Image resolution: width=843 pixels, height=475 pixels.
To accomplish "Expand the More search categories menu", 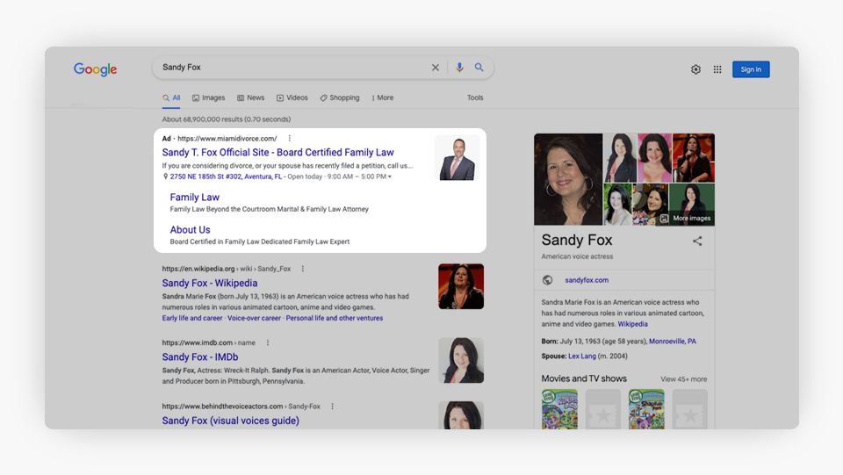I will pos(382,98).
